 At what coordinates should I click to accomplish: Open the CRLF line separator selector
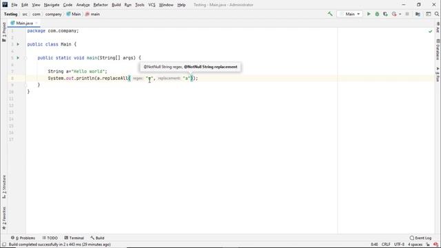386,245
